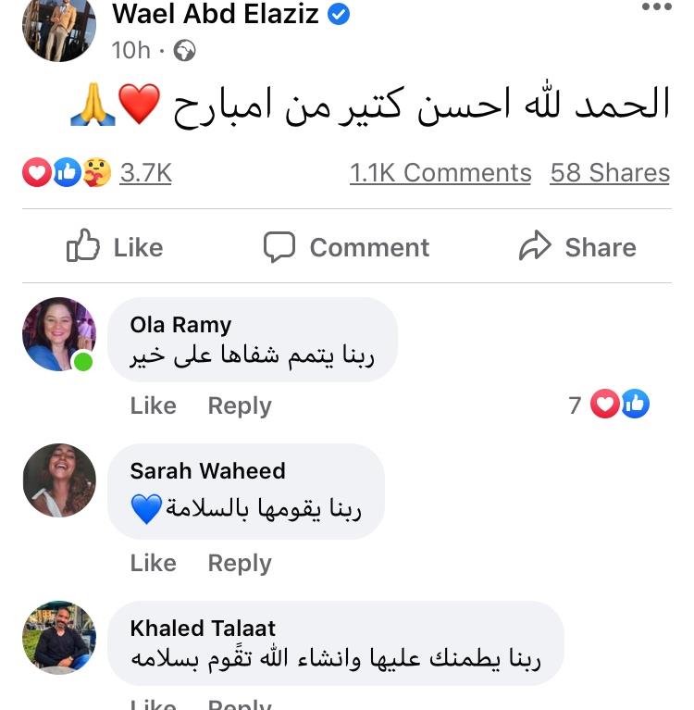Image resolution: width=694 pixels, height=710 pixels.
Task: View the 1.1K Comments
Action: (440, 173)
